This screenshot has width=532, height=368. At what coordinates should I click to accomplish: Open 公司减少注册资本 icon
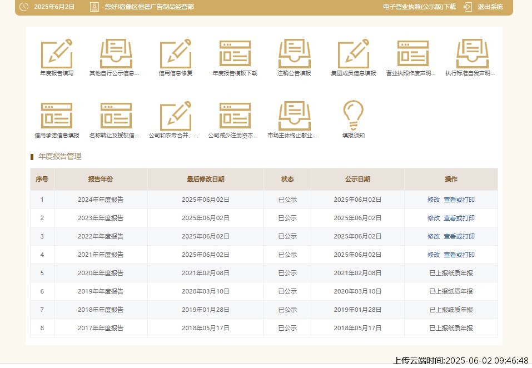click(235, 116)
